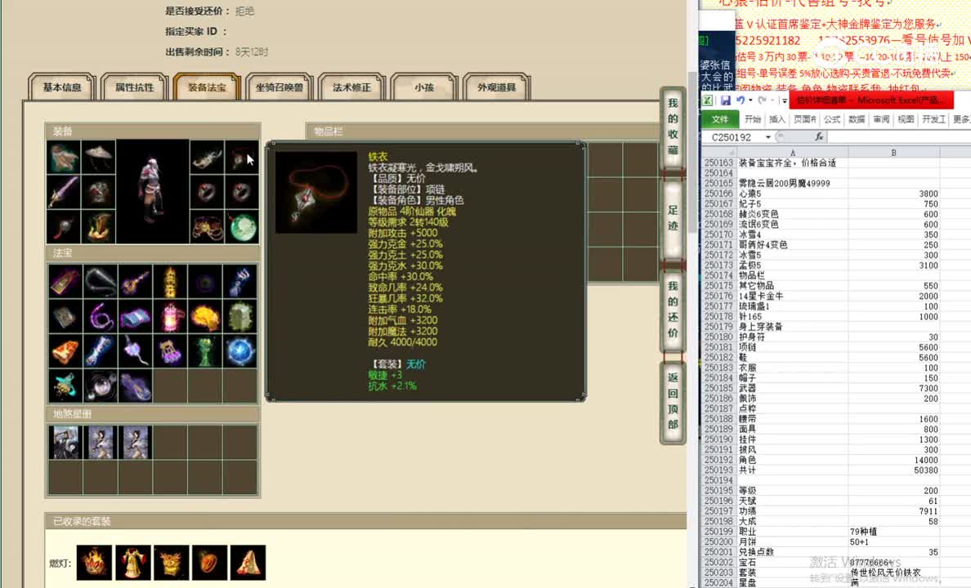
Task: Open the 法术修正 tab
Action: 351,87
